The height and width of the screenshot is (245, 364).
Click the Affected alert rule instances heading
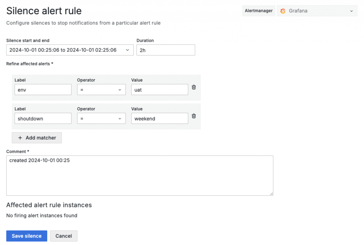point(49,205)
